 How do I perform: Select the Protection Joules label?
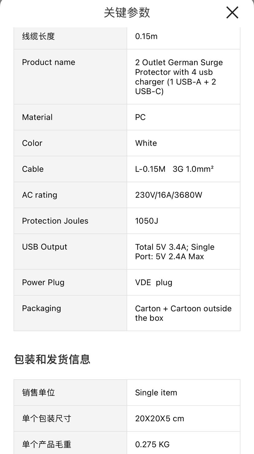coord(55,221)
